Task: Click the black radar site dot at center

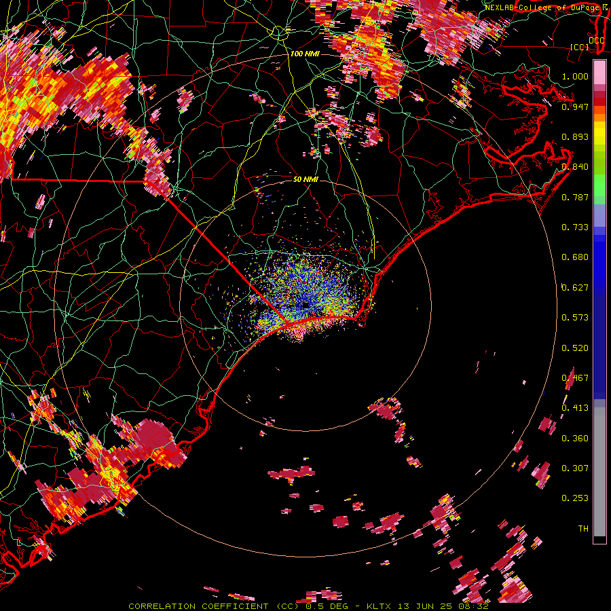Action: (306, 305)
